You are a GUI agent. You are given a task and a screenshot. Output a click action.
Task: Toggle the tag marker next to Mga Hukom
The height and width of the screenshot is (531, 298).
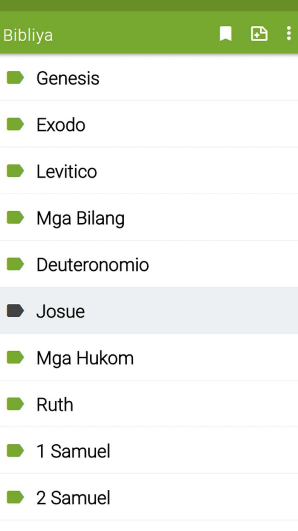[15, 358]
